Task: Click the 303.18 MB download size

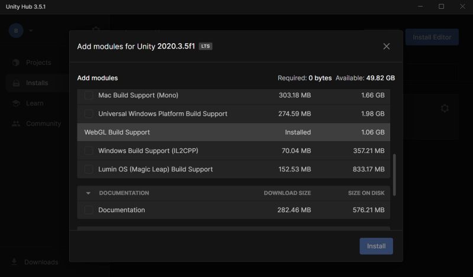Action: [294, 95]
